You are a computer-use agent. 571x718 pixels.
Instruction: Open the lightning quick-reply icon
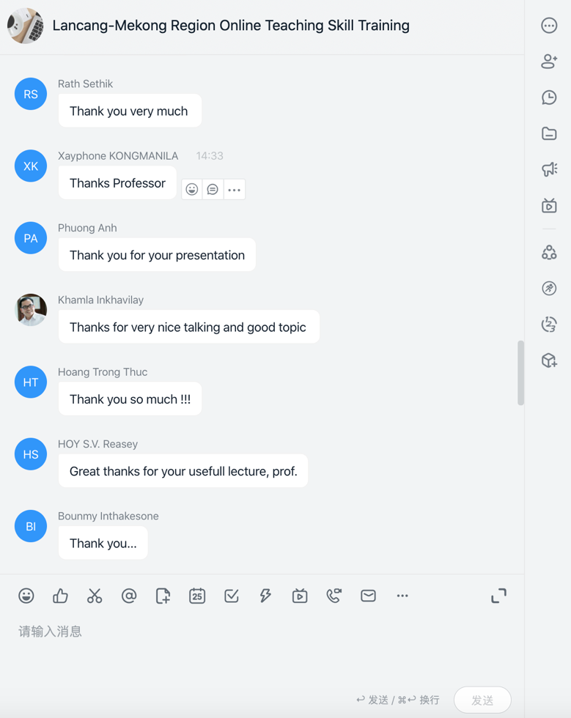(265, 596)
